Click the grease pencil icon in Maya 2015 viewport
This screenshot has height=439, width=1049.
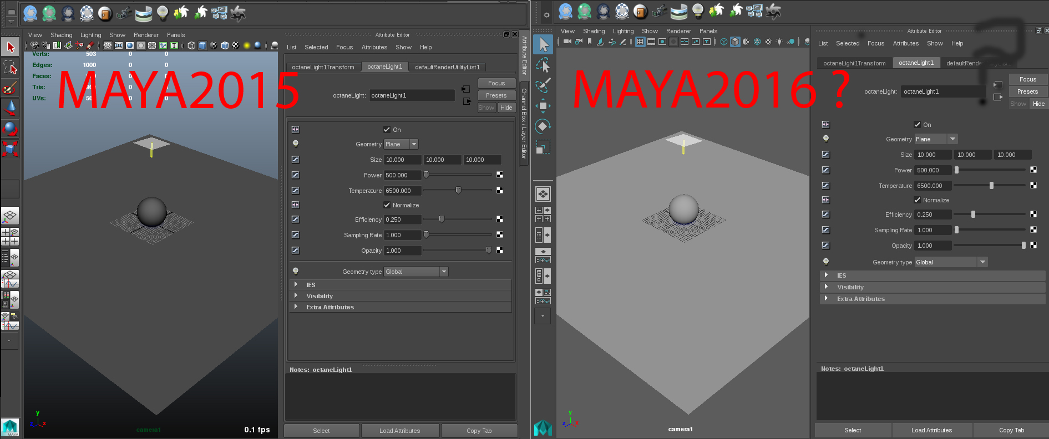[x=90, y=45]
